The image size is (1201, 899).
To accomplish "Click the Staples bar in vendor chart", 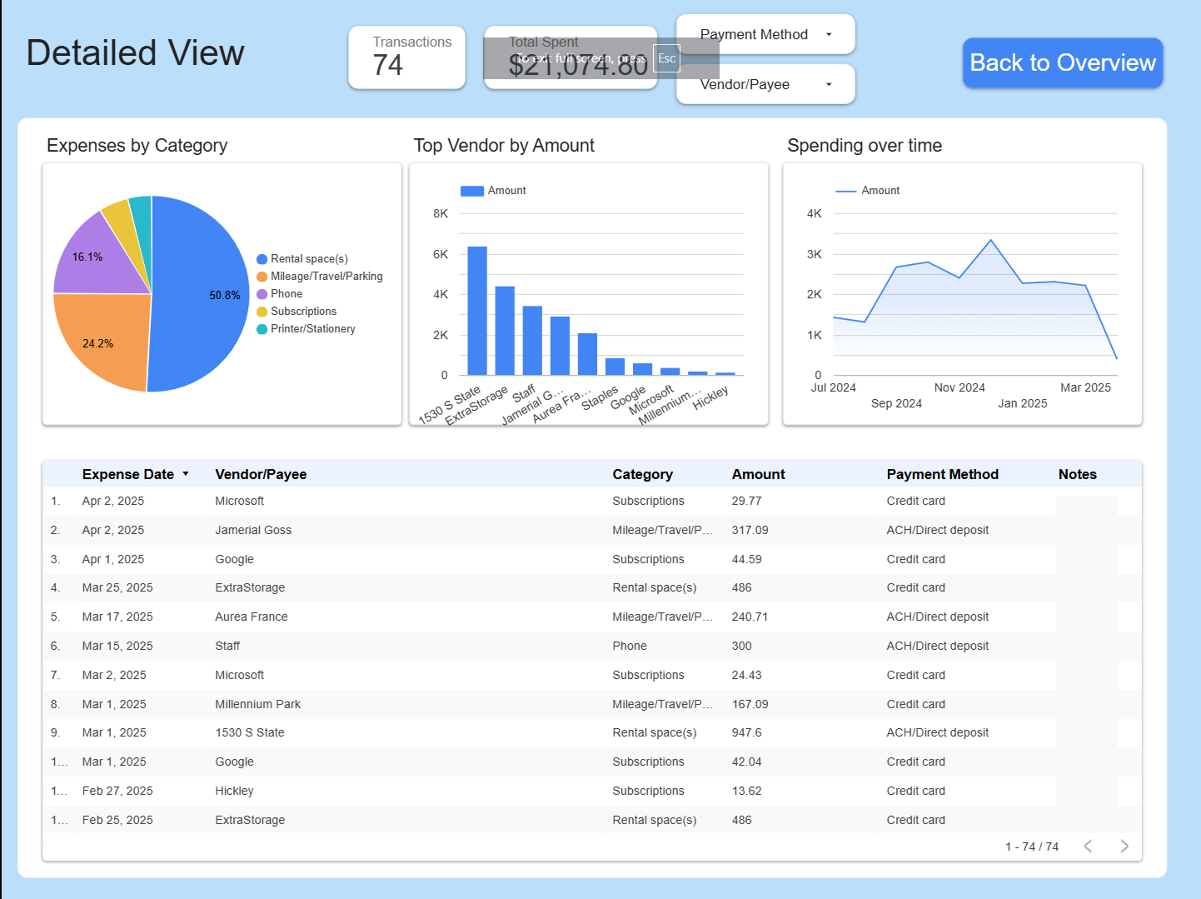I will tap(615, 367).
